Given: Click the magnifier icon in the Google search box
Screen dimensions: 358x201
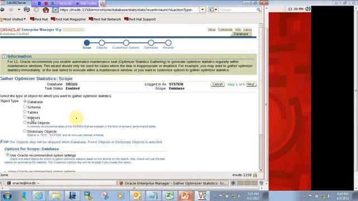Looking at the screenshot, I should pyautogui.click(x=258, y=10).
